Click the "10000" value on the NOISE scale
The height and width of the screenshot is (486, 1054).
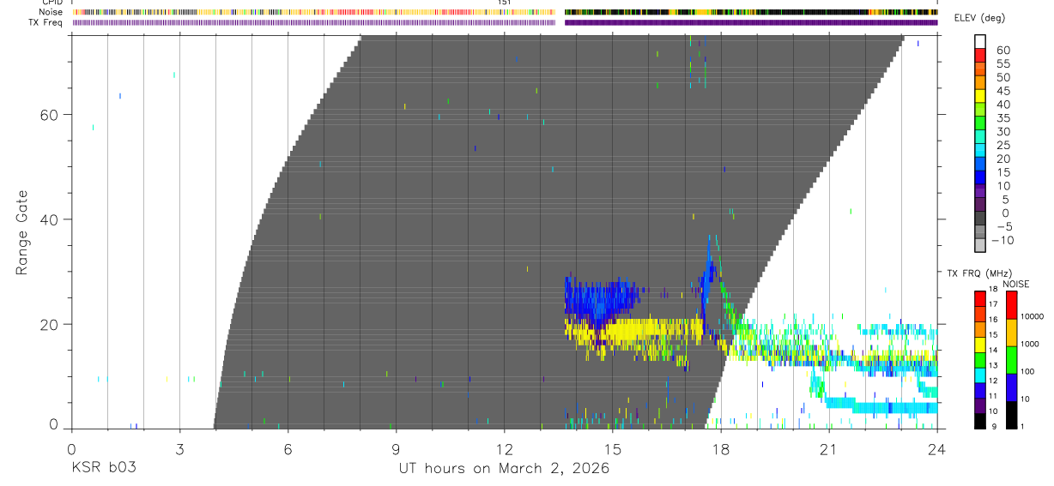click(x=1032, y=317)
